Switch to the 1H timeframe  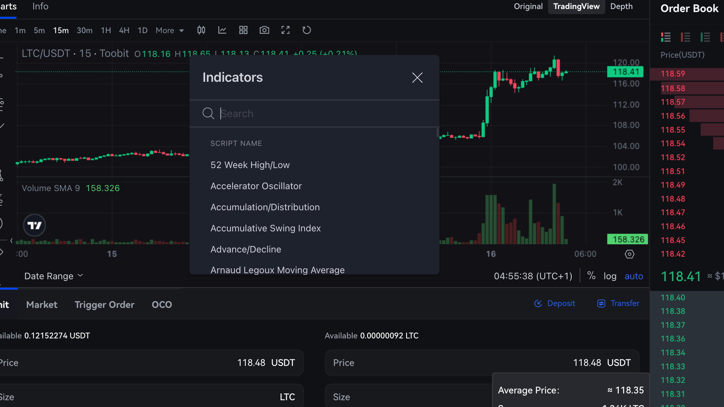106,31
